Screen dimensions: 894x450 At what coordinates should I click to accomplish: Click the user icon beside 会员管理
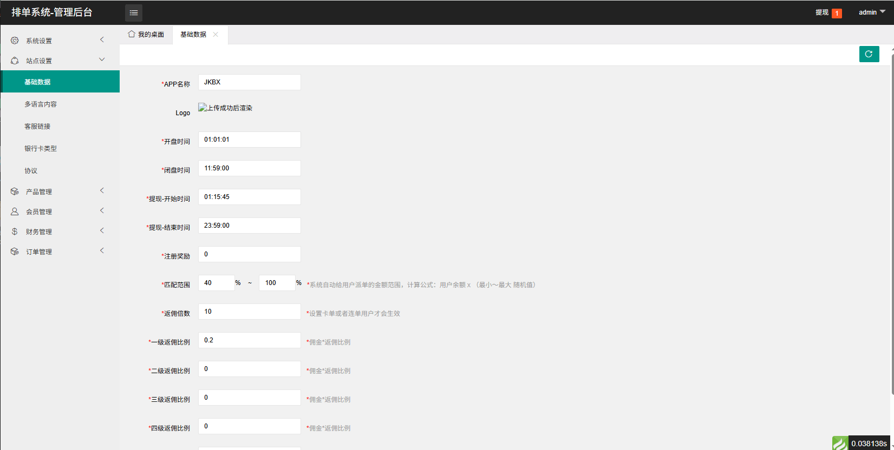point(15,211)
